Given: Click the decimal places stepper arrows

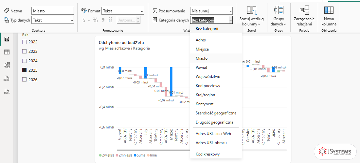Looking at the screenshot, I should tap(138, 20).
